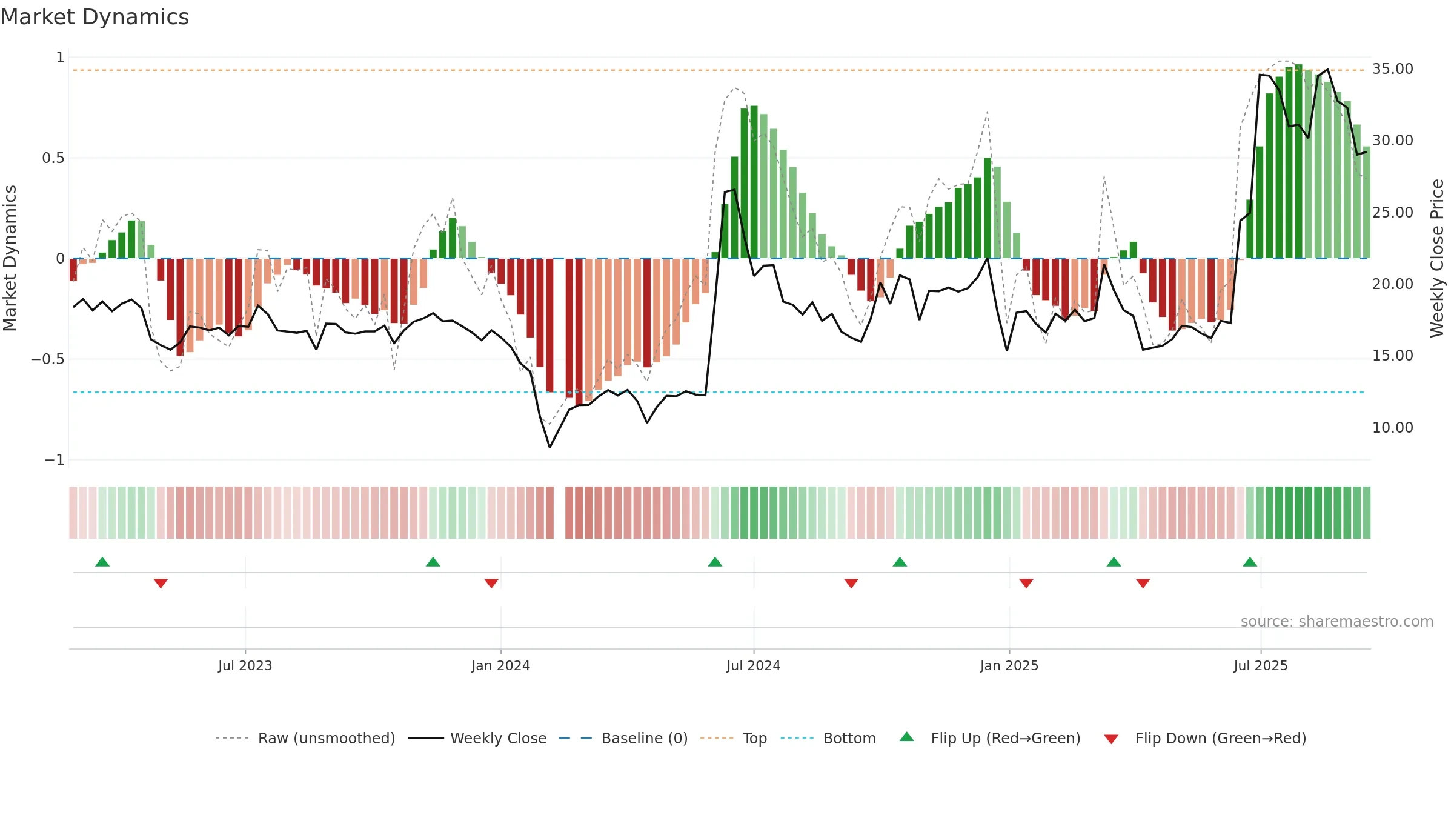Select the green flip-up marker in late 2023

(433, 562)
